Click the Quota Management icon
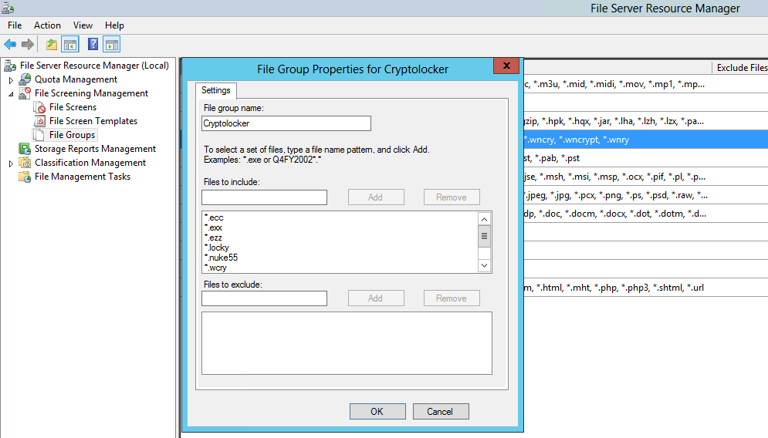768x438 pixels. [25, 79]
